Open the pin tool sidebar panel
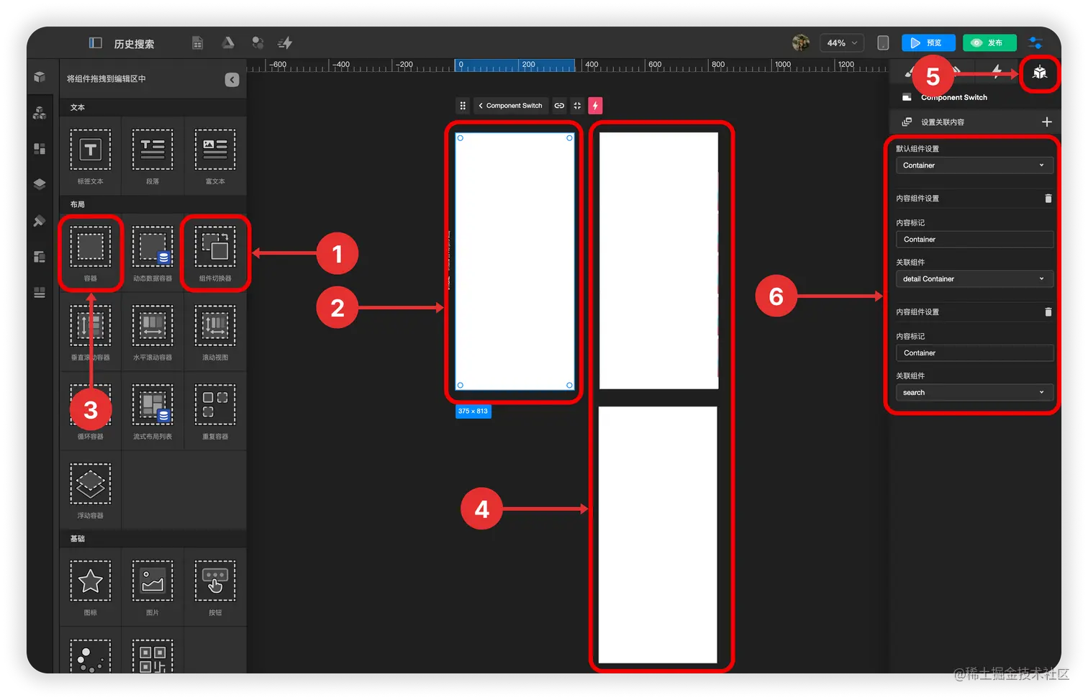This screenshot has height=700, width=1088. click(40, 221)
